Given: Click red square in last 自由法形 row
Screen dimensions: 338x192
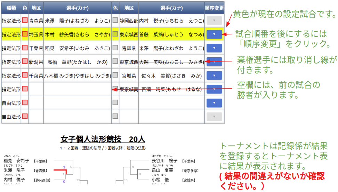Looking at the screenshot, I should click(x=25, y=116).
